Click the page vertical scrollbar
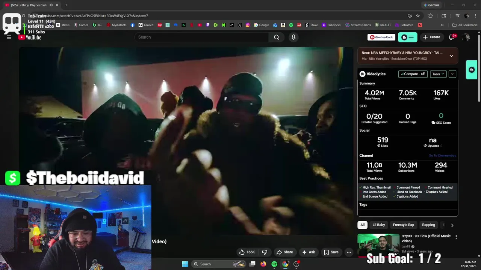The image size is (481, 270). (479, 67)
